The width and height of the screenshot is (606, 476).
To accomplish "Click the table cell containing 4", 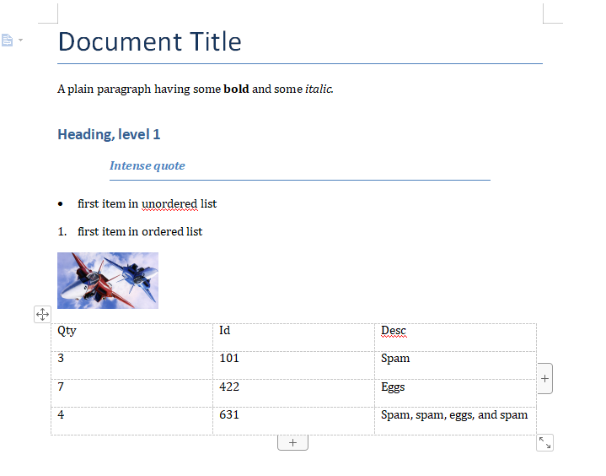I will click(131, 421).
